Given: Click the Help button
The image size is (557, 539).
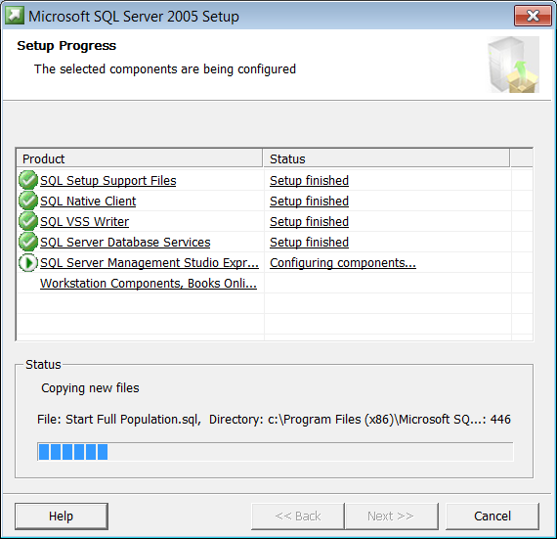Looking at the screenshot, I should (x=62, y=516).
